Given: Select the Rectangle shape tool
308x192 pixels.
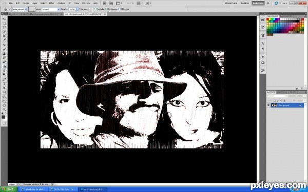Looking at the screenshot, I should (4, 92).
